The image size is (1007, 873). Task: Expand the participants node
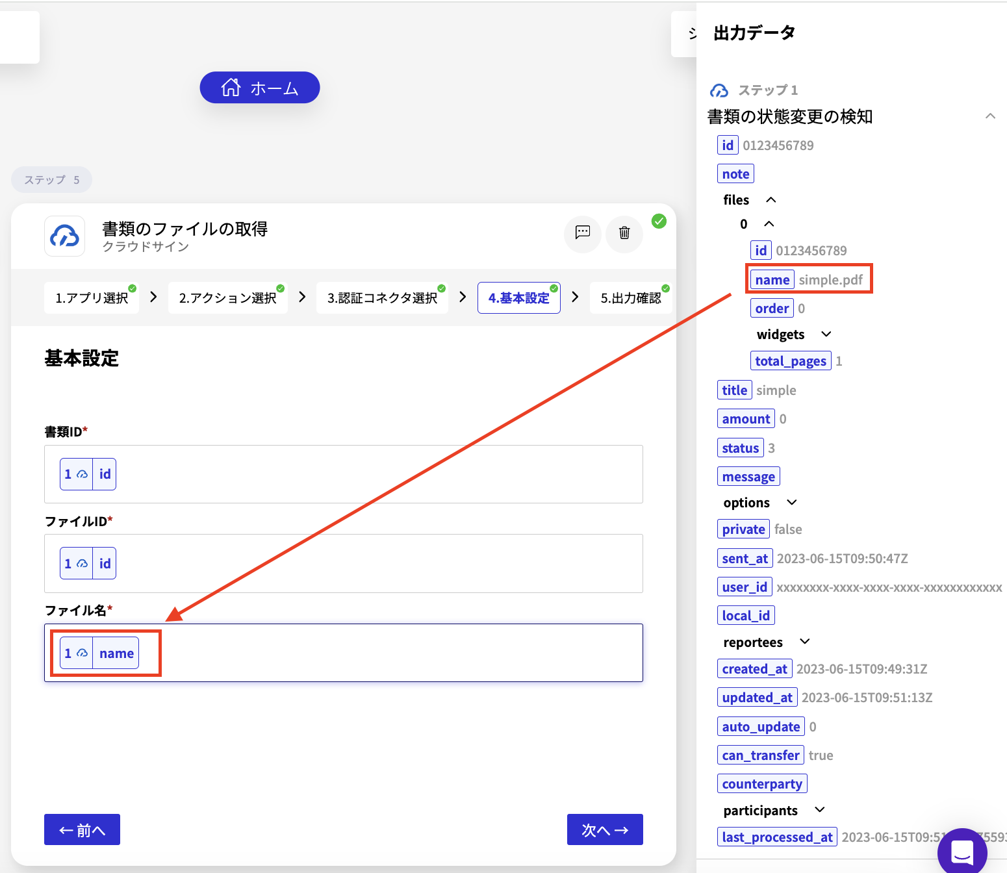click(x=820, y=810)
